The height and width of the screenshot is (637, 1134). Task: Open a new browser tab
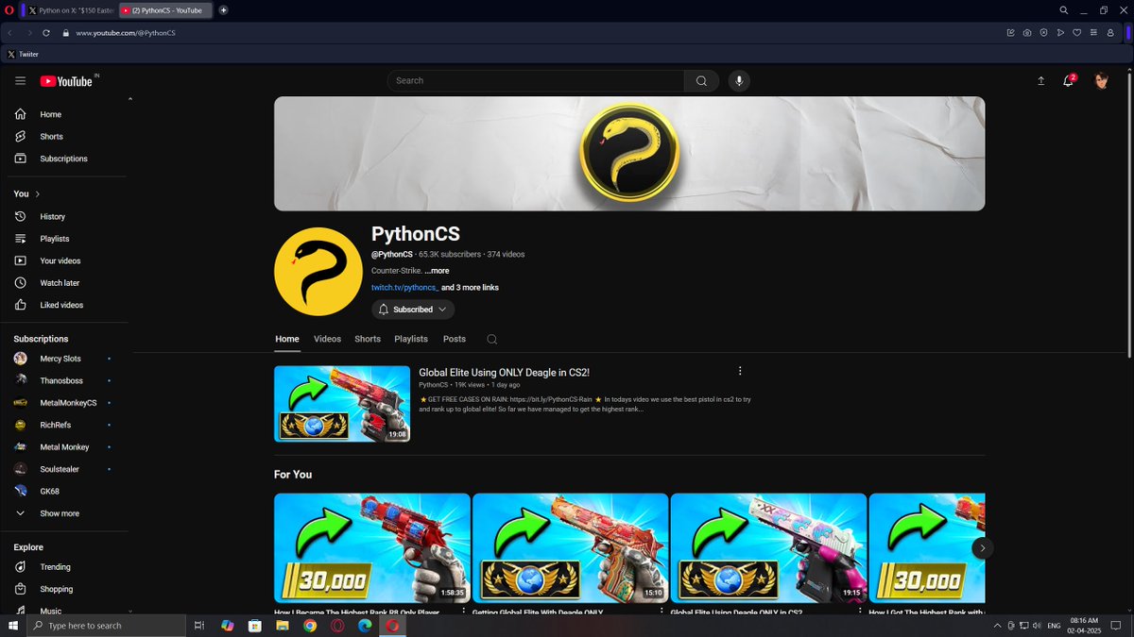pos(223,10)
